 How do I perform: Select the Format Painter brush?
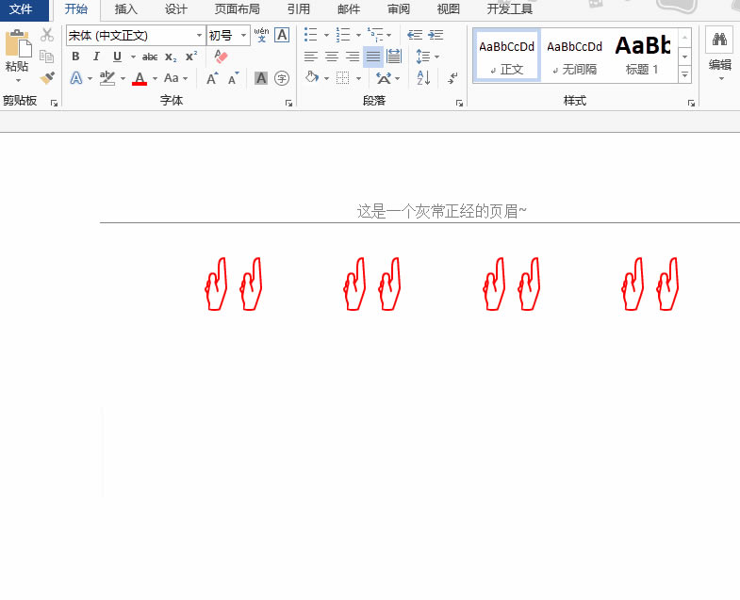(x=47, y=77)
